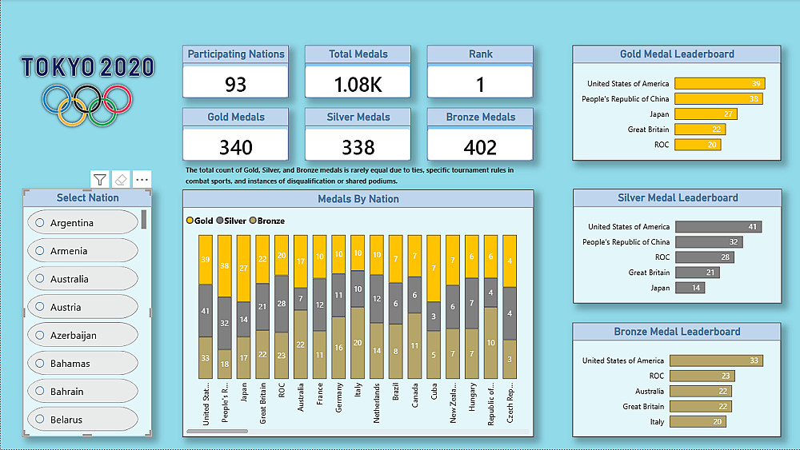The height and width of the screenshot is (450, 800).
Task: Click Japan's gold segment showing 27
Action: (243, 268)
